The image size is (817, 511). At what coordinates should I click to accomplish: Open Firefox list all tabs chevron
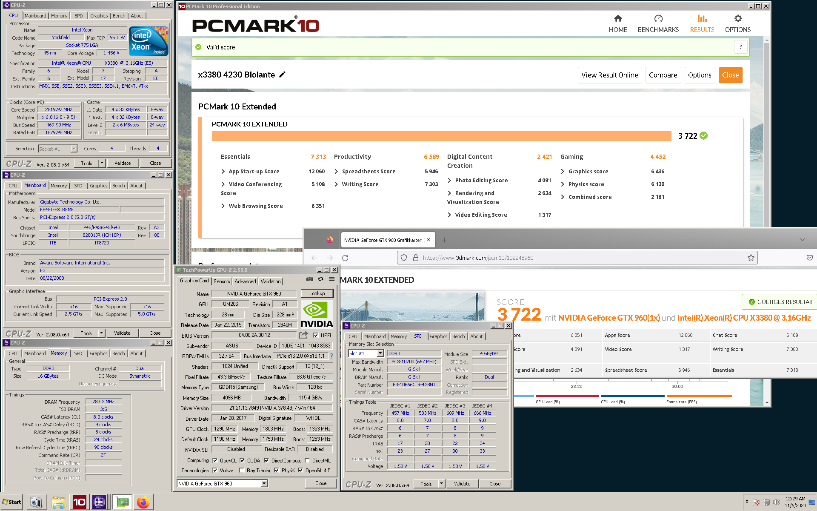802,240
